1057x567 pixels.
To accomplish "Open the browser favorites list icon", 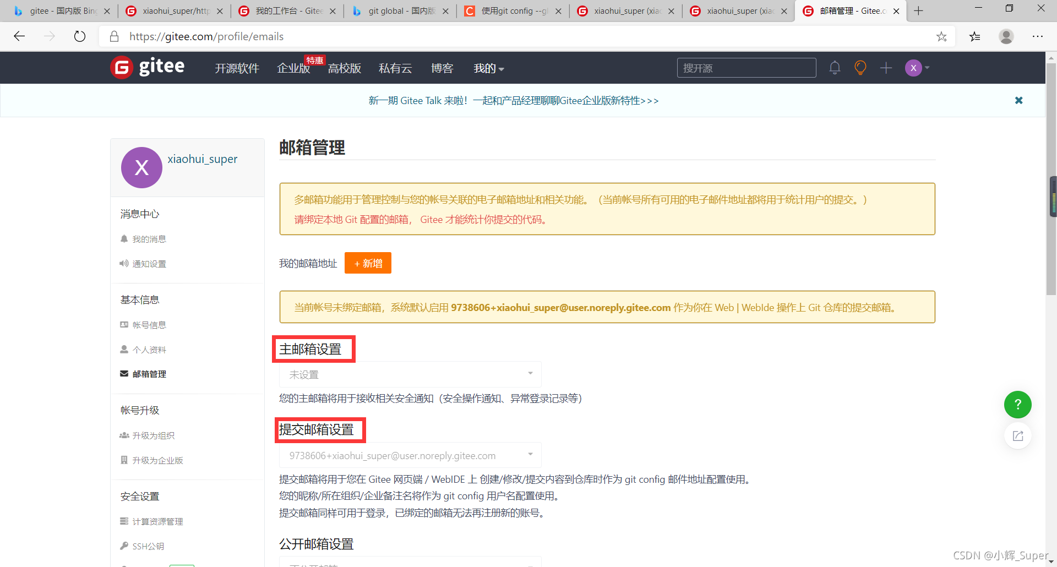I will [x=975, y=36].
